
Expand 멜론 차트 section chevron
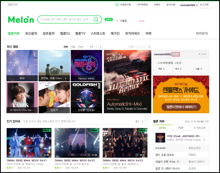pos(166,121)
